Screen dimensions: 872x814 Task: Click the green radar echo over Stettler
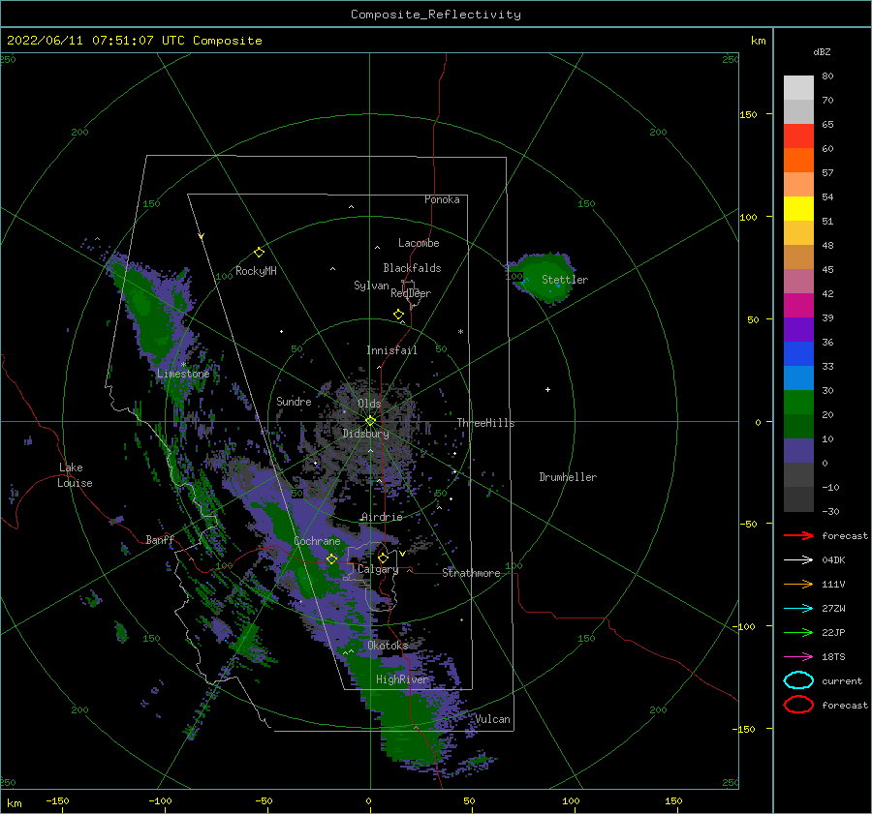(x=543, y=276)
